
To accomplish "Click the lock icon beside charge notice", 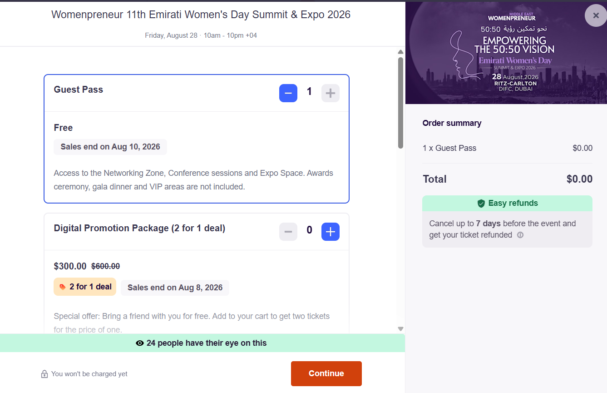I will (44, 374).
